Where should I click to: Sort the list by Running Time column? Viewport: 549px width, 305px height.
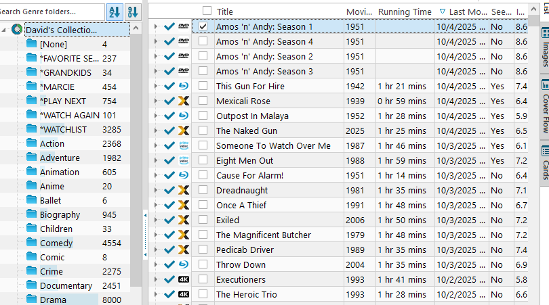pyautogui.click(x=404, y=11)
